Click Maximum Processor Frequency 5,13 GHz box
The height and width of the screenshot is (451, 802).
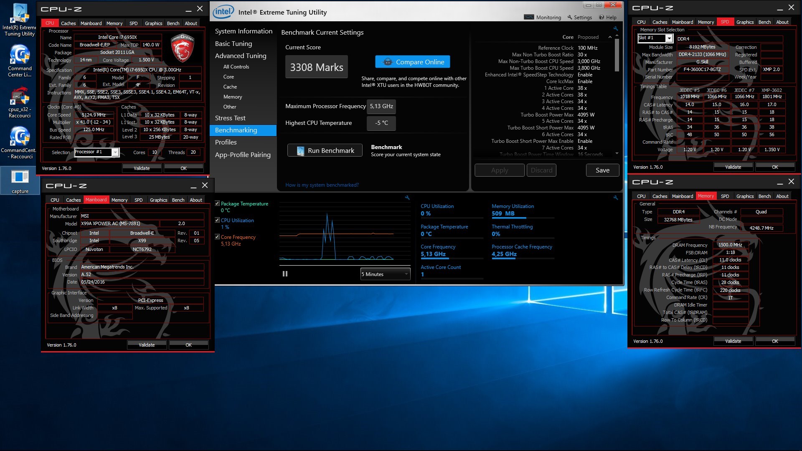[381, 106]
